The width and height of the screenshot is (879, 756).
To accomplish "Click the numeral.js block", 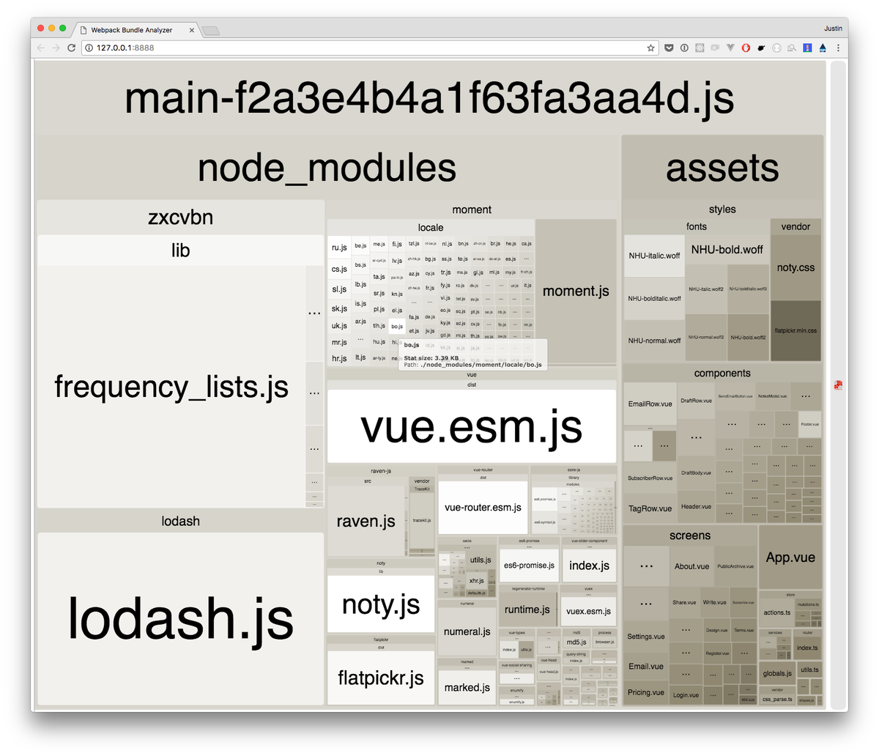I will click(467, 631).
